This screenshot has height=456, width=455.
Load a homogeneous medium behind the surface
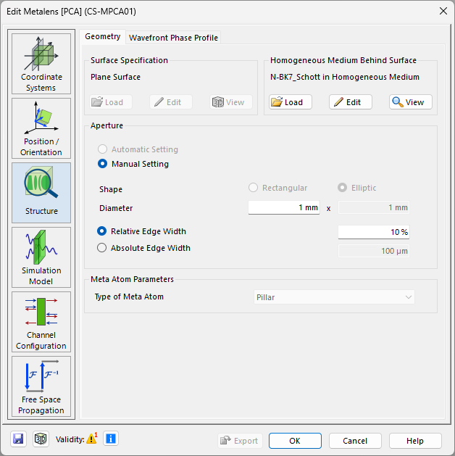click(291, 102)
